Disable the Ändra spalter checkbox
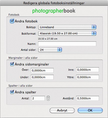The width and height of the screenshot is (108, 118). pos(12,92)
